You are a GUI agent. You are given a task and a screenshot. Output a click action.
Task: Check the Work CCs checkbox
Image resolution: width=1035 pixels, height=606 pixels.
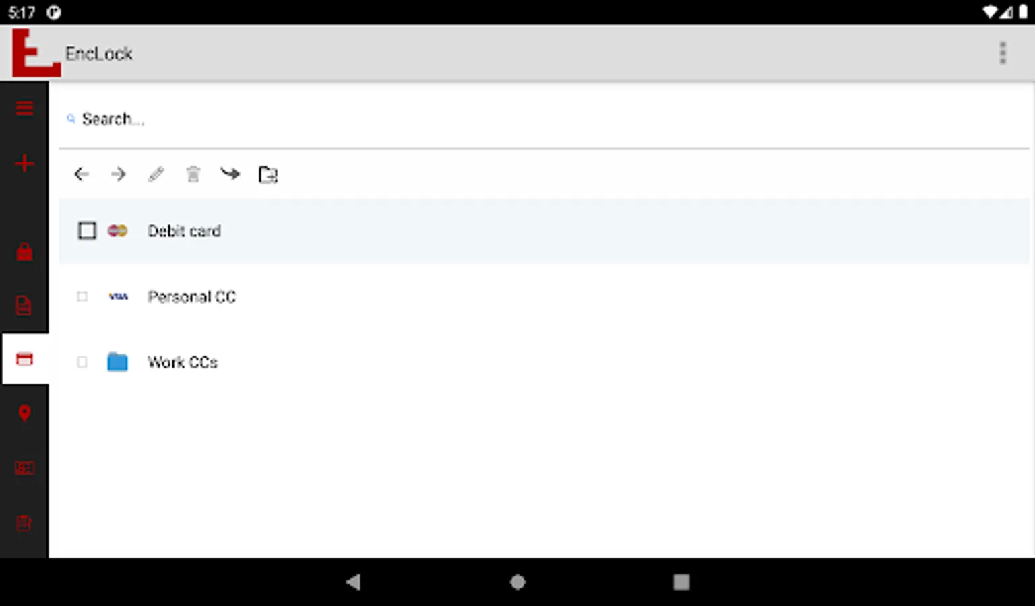pyautogui.click(x=82, y=362)
